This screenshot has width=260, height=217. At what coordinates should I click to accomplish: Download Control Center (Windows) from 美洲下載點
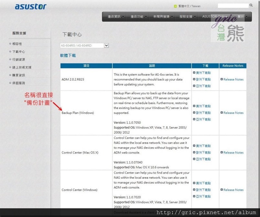203,183
